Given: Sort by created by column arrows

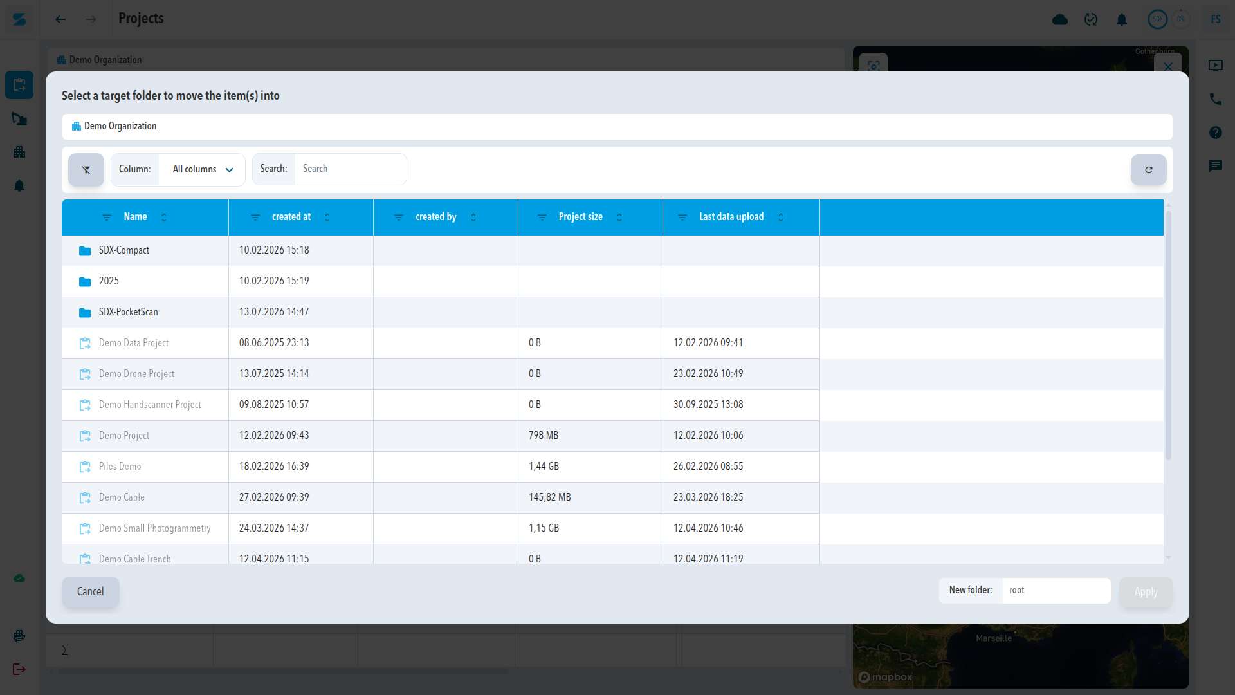Looking at the screenshot, I should pyautogui.click(x=473, y=218).
